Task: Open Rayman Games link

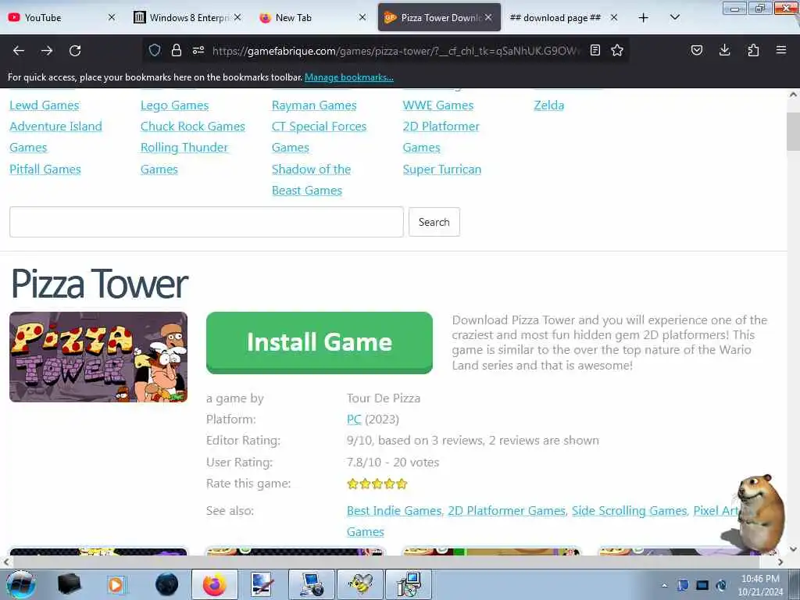Action: (314, 105)
